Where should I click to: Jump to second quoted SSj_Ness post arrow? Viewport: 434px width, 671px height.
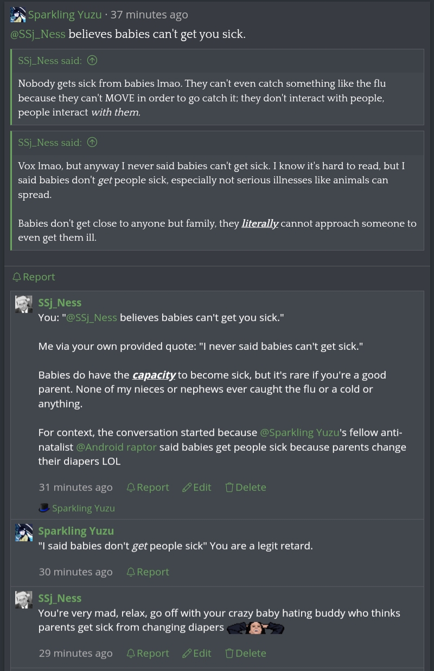[x=92, y=143]
